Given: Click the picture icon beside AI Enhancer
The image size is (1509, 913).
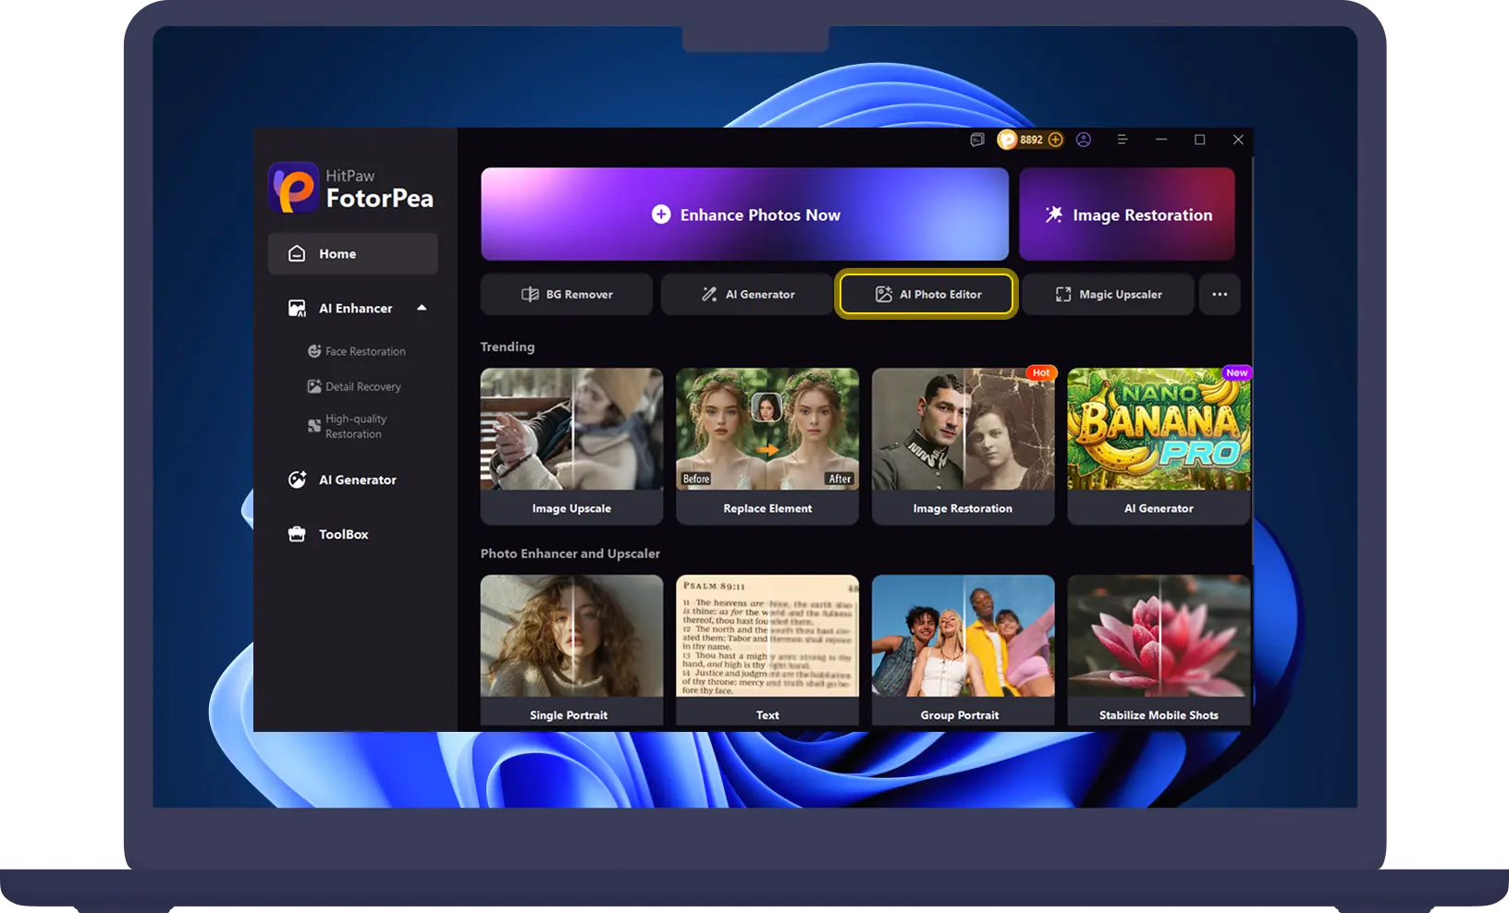Looking at the screenshot, I should [297, 308].
